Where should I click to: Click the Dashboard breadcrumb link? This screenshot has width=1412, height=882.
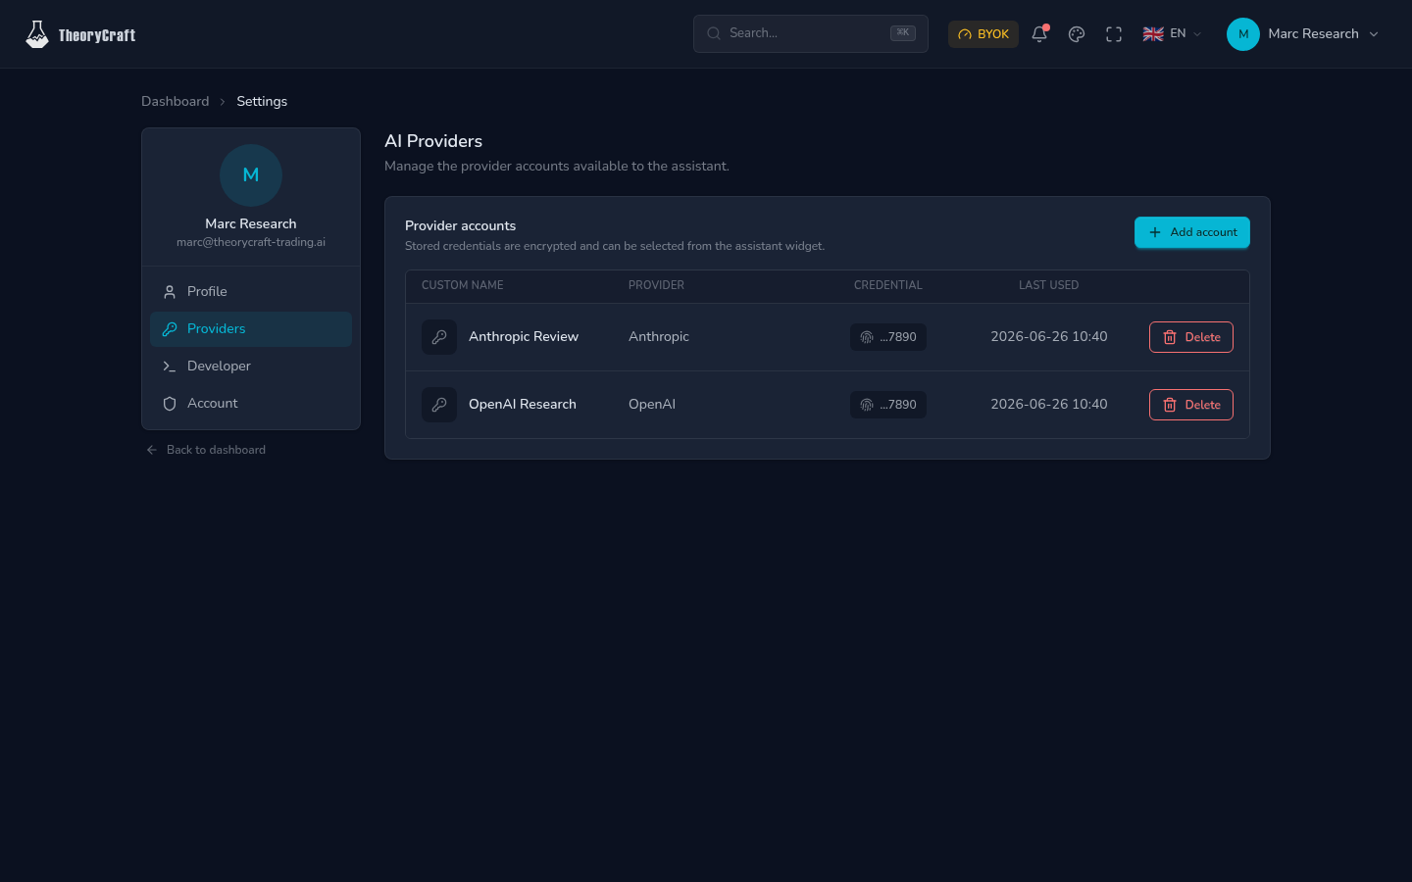point(176,102)
